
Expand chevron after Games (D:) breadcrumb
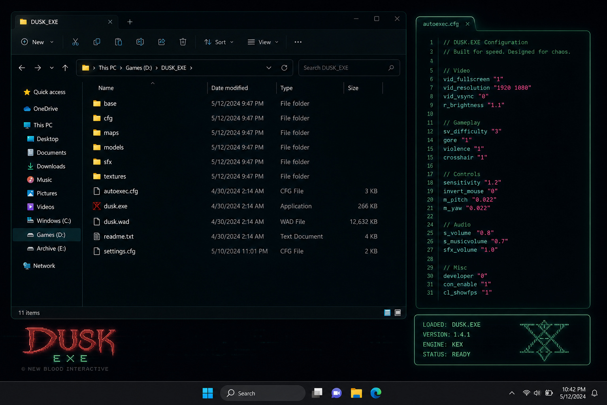156,68
